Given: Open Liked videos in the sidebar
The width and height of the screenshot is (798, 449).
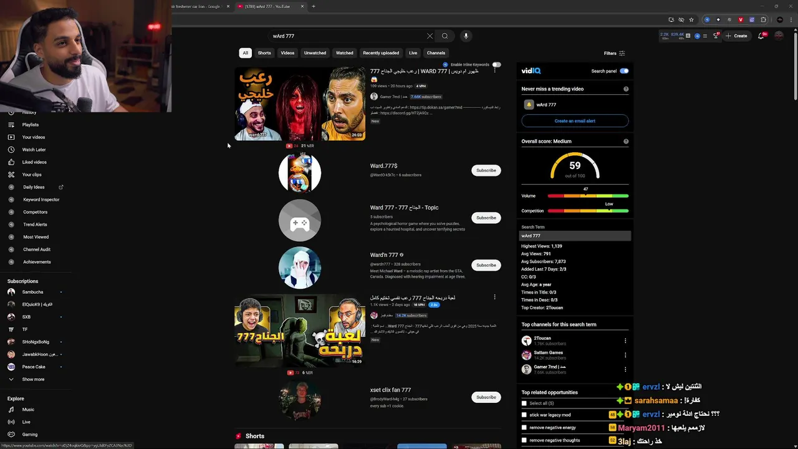Looking at the screenshot, I should tap(36, 162).
